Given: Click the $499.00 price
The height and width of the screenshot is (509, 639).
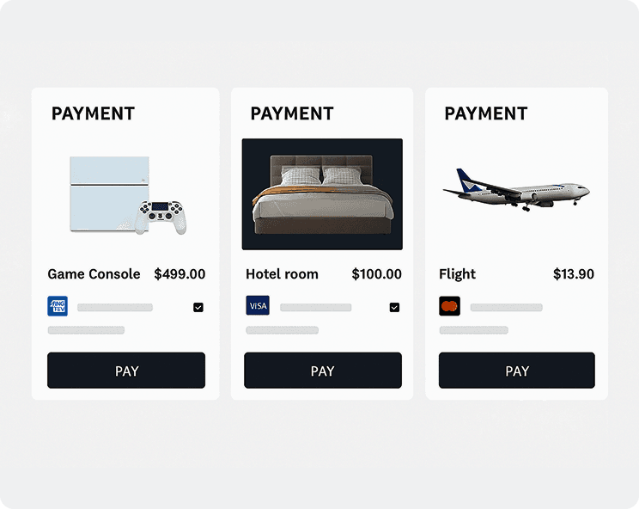Looking at the screenshot, I should pyautogui.click(x=180, y=274).
